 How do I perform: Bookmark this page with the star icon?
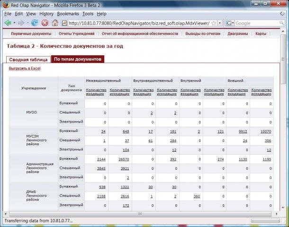(x=214, y=23)
